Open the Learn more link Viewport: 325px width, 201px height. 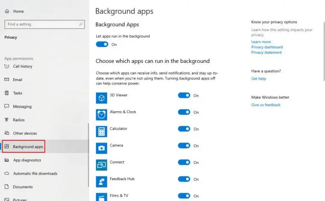coord(261,41)
